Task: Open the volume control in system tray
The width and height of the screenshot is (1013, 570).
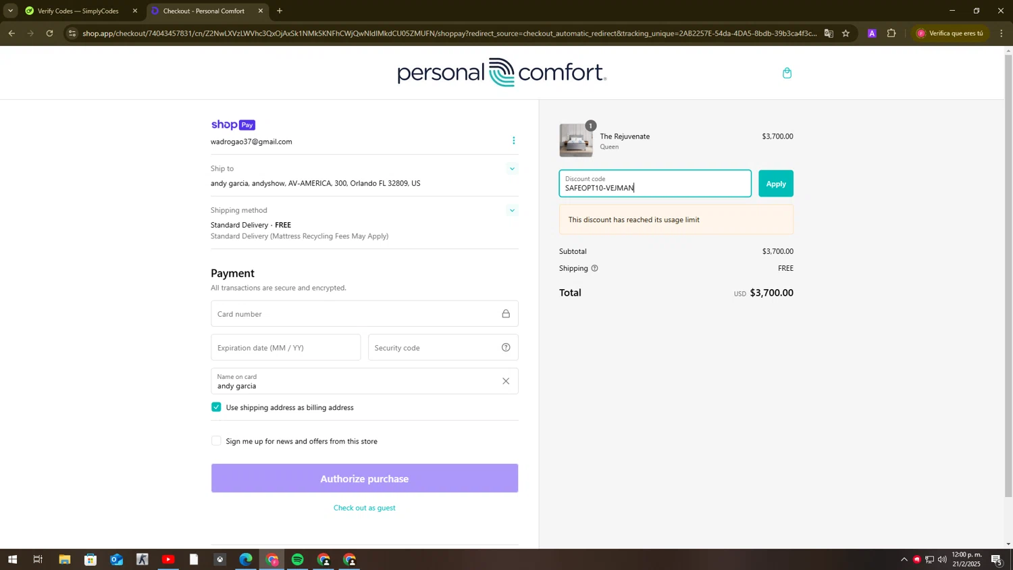Action: tap(943, 560)
